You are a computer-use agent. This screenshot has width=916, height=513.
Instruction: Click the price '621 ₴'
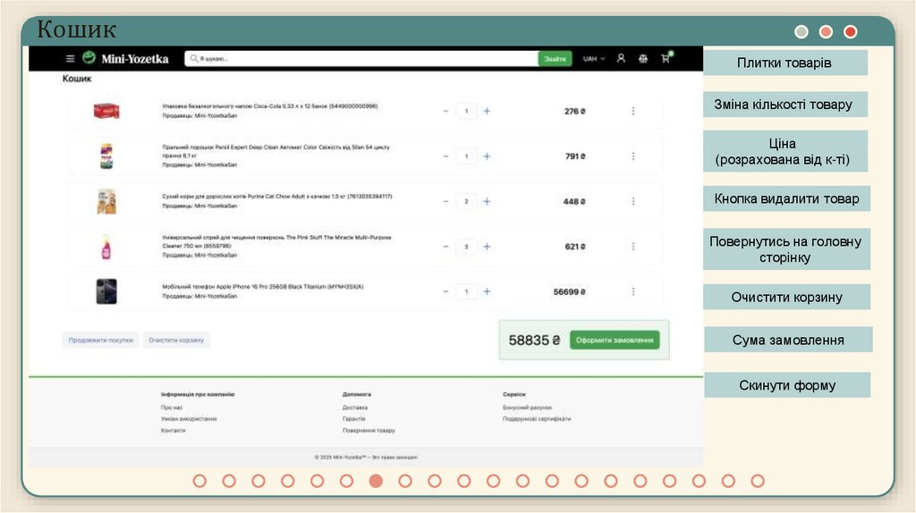point(575,247)
